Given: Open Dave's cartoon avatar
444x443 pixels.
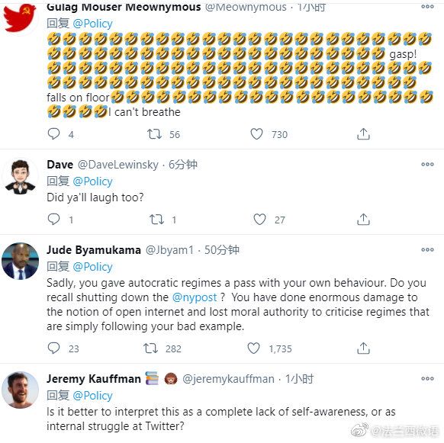Looking at the screenshot, I should pyautogui.click(x=20, y=177).
